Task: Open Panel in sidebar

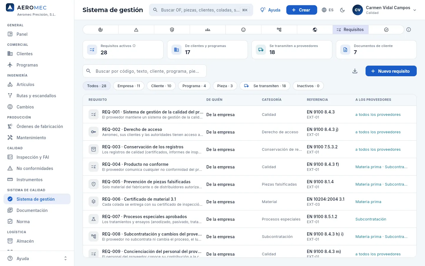Action: [x=37, y=34]
